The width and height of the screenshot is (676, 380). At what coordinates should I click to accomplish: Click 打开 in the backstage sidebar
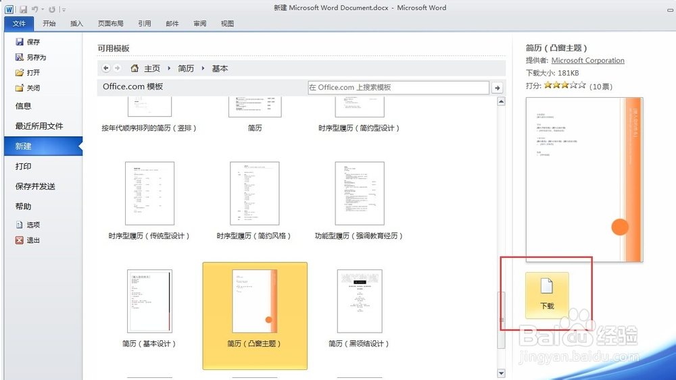point(28,72)
